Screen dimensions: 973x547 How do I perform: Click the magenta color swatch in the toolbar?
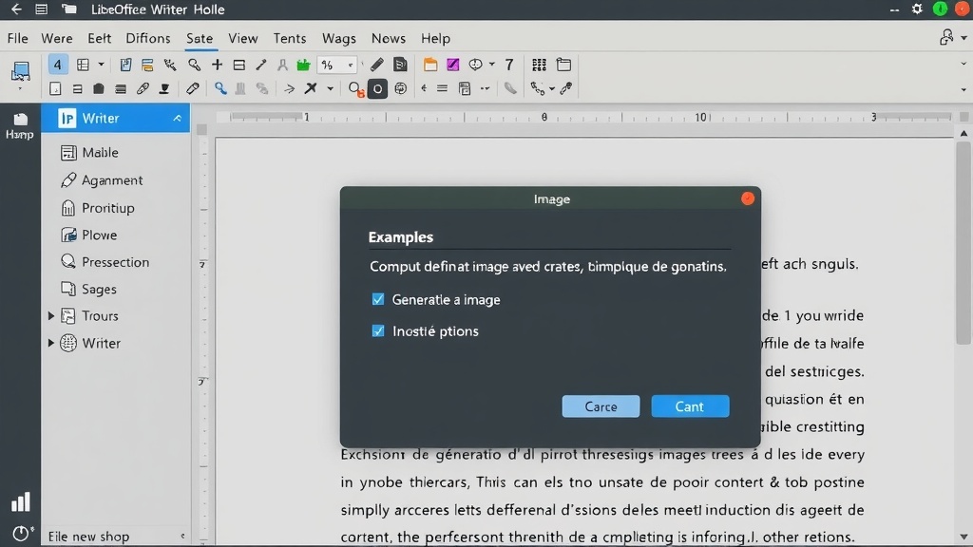point(453,64)
